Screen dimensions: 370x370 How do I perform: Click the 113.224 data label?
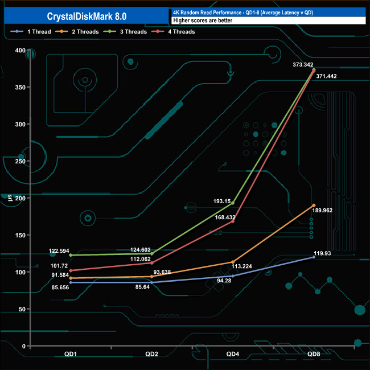point(241,266)
